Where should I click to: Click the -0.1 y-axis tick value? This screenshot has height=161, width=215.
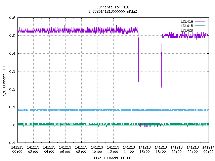pos(11,143)
